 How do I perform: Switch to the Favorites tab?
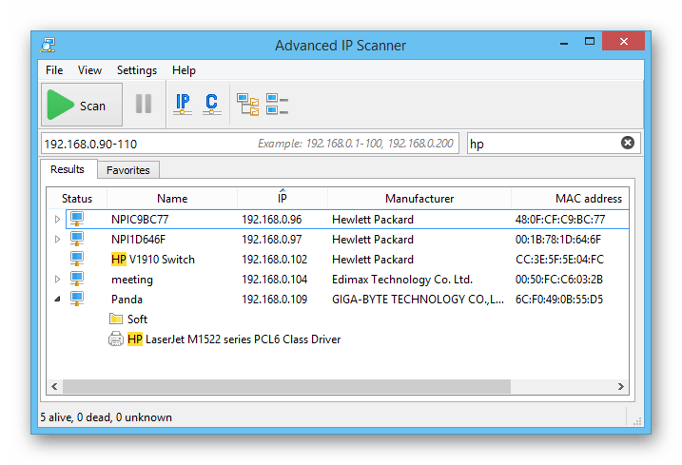point(128,170)
